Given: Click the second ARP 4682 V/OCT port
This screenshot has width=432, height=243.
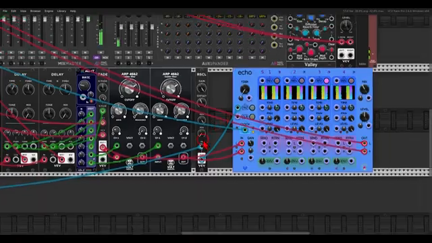Looking at the screenshot, I should pos(171,146).
